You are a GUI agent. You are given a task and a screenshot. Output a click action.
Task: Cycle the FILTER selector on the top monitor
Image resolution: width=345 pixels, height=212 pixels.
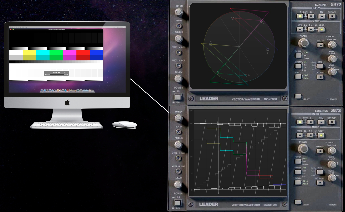[298, 55]
